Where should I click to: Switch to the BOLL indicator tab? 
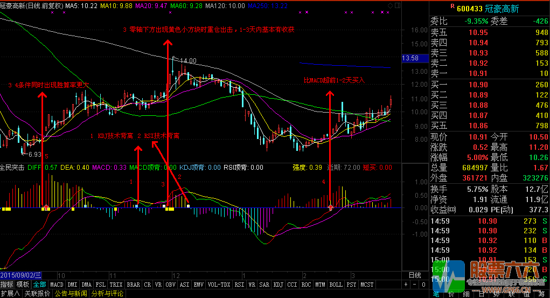point(336,285)
